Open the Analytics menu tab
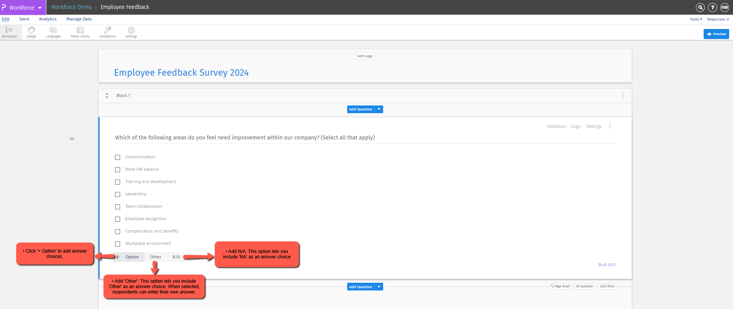The image size is (733, 309). coord(48,19)
